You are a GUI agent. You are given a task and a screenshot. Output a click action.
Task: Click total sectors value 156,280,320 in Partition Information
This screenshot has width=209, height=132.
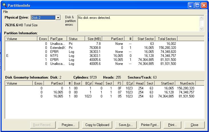[x=167, y=48]
